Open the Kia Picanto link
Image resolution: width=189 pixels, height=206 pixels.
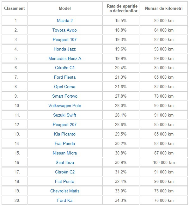(65, 134)
